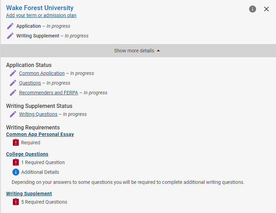Open the Common Application link
The height and width of the screenshot is (213, 276).
pos(42,73)
